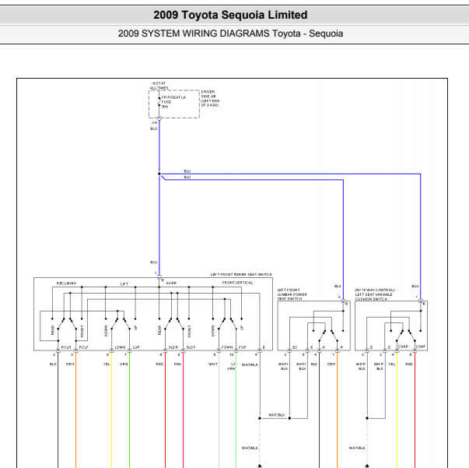
Task: Click the 'BLU' label under fuse connector C6
Action: point(154,128)
